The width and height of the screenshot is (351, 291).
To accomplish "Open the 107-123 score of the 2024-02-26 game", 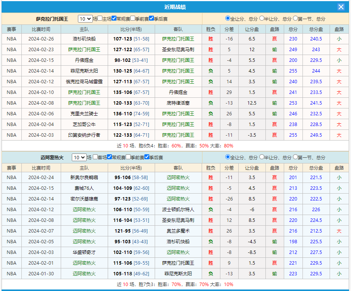I will click(x=123, y=39).
